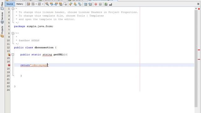
Task: Toggle highlight search in the editor toolbar
Action: 61,4
